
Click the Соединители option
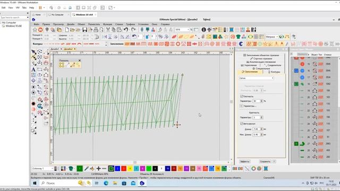[x=273, y=65]
